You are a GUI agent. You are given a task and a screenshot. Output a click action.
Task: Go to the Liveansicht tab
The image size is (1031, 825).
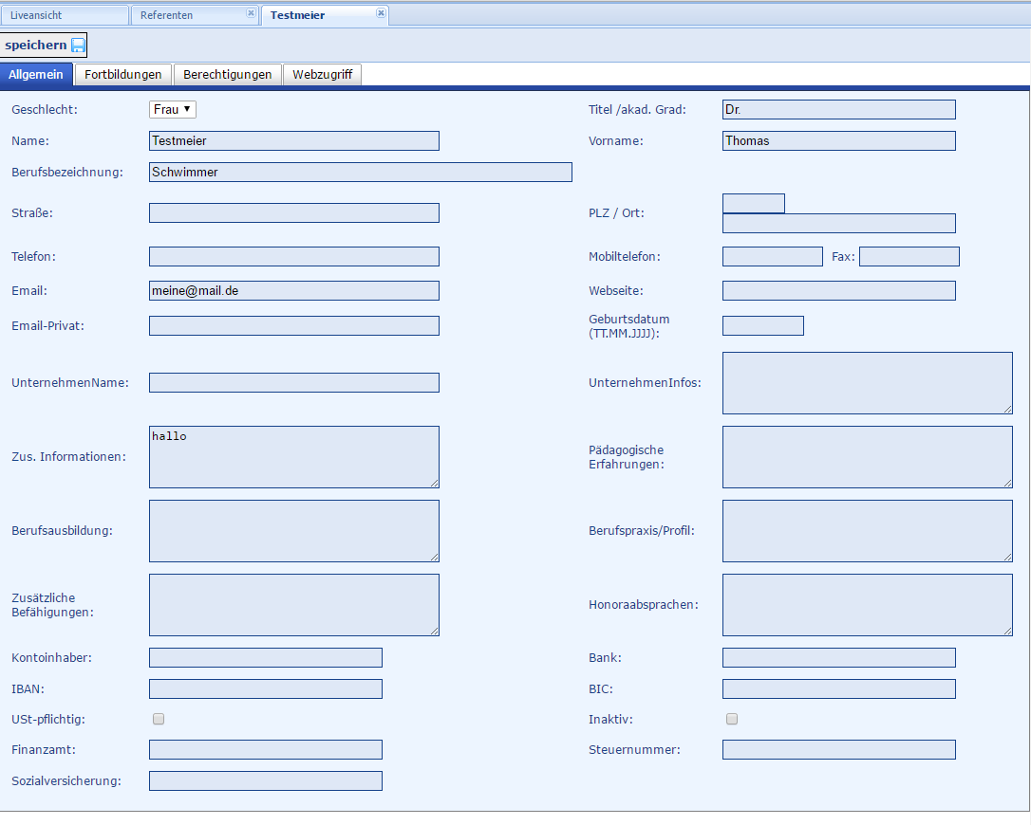(65, 15)
